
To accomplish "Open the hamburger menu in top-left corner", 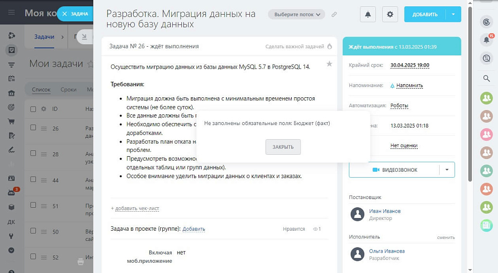I will [11, 13].
